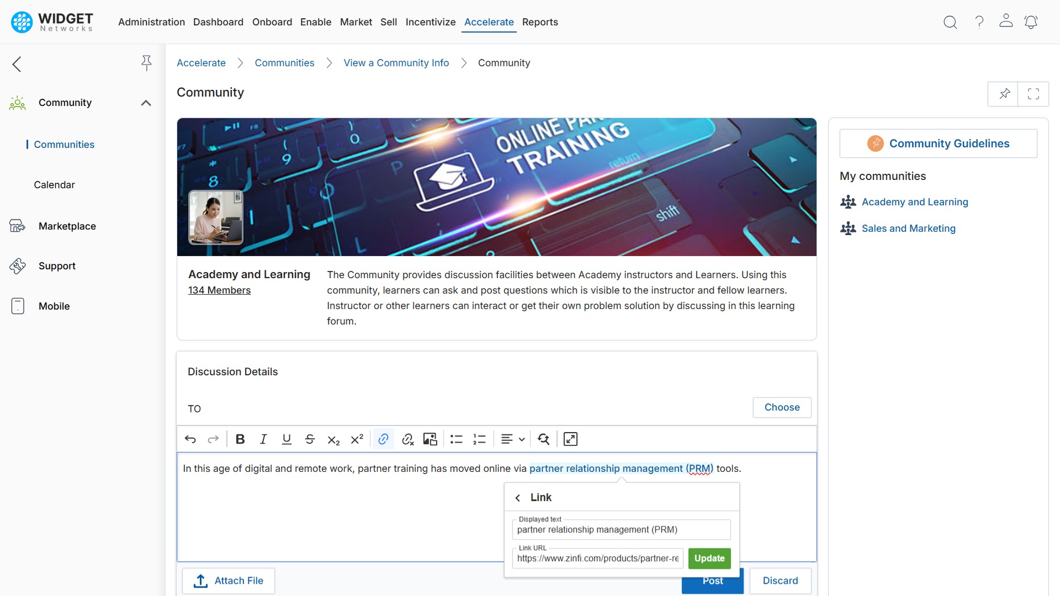Open Sales and Marketing community link
This screenshot has width=1060, height=596.
pyautogui.click(x=908, y=228)
